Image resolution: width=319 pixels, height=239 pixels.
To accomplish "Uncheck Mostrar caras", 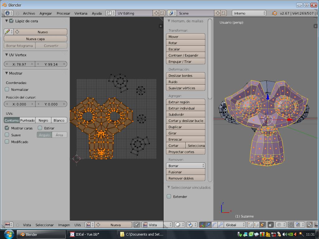I will [7, 128].
